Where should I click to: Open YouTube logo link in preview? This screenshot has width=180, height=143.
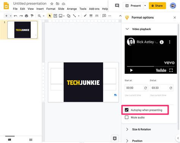(x=161, y=70)
